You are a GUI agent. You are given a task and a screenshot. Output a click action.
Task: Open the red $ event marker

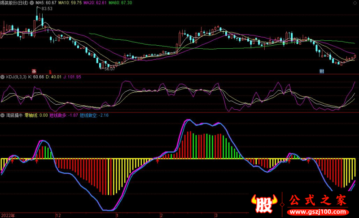pyautogui.click(x=50, y=72)
